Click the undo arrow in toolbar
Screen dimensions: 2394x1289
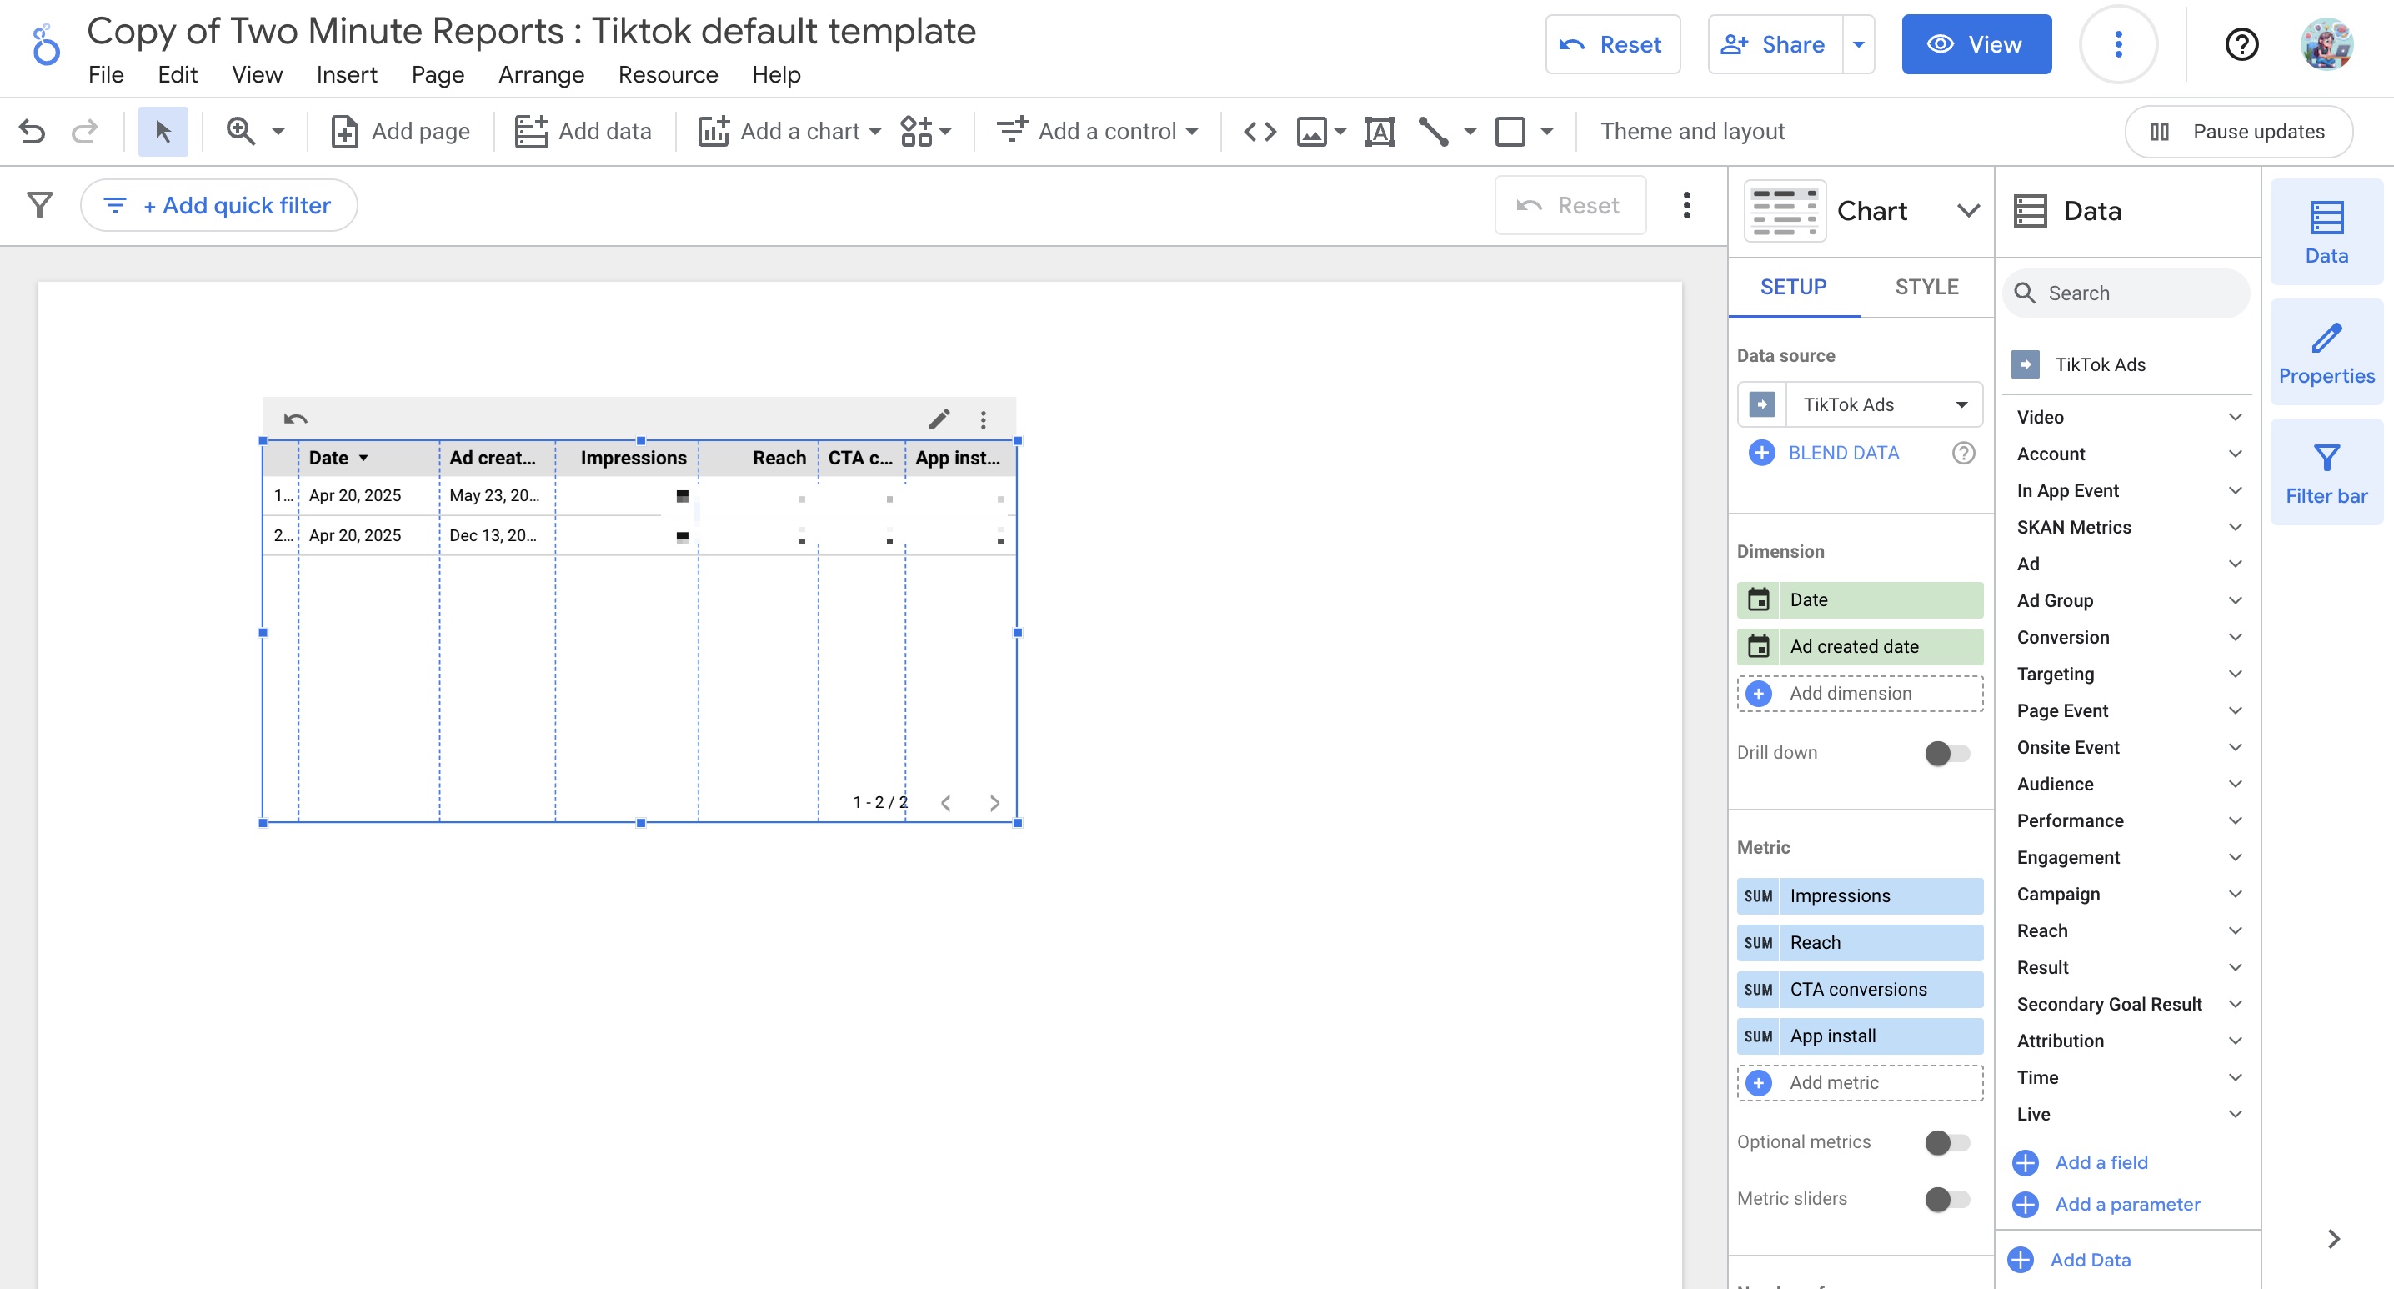click(x=33, y=132)
